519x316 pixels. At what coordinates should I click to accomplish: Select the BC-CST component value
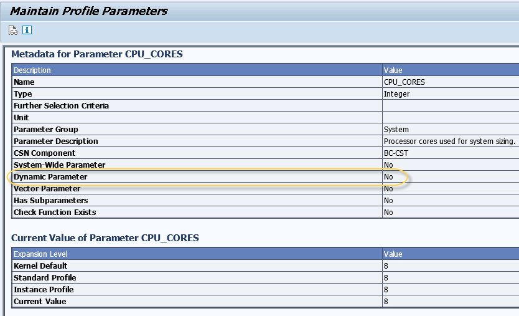coord(396,153)
